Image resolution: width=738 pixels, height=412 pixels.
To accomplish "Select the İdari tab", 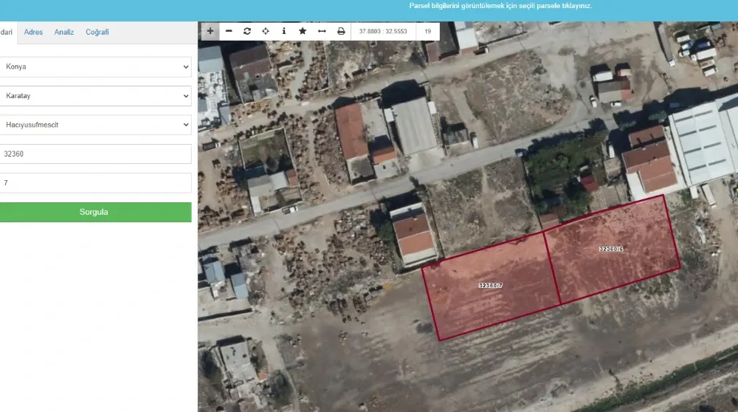I will coord(7,32).
